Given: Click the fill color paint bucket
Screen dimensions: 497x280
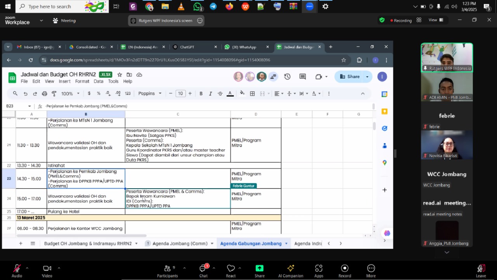Looking at the screenshot, I should tap(242, 93).
